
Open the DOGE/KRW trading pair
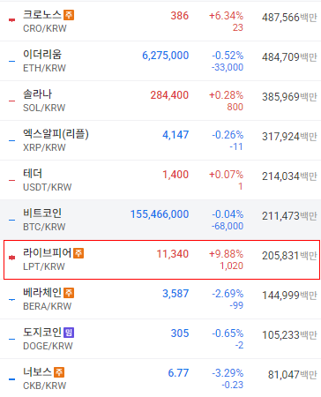[48, 346]
